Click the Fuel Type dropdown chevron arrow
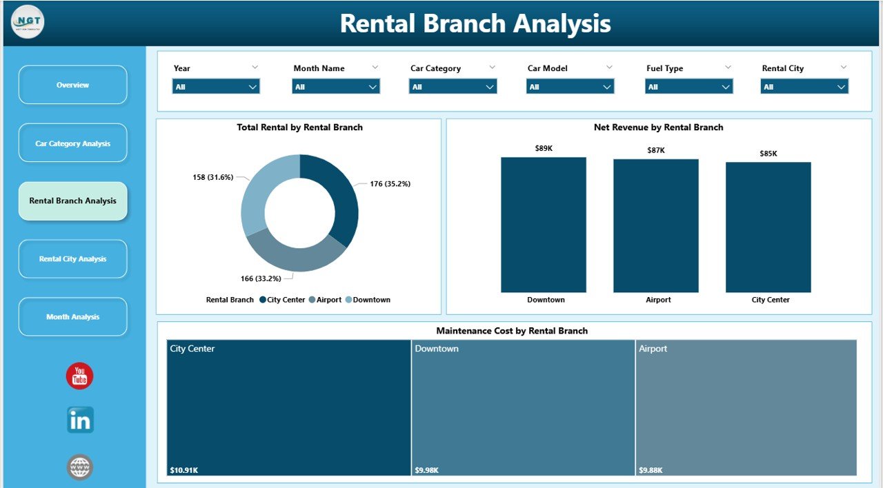This screenshot has width=883, height=488. coord(728,67)
